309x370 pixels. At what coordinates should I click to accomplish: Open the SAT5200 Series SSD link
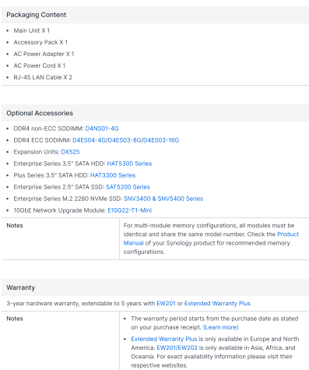[x=128, y=187]
